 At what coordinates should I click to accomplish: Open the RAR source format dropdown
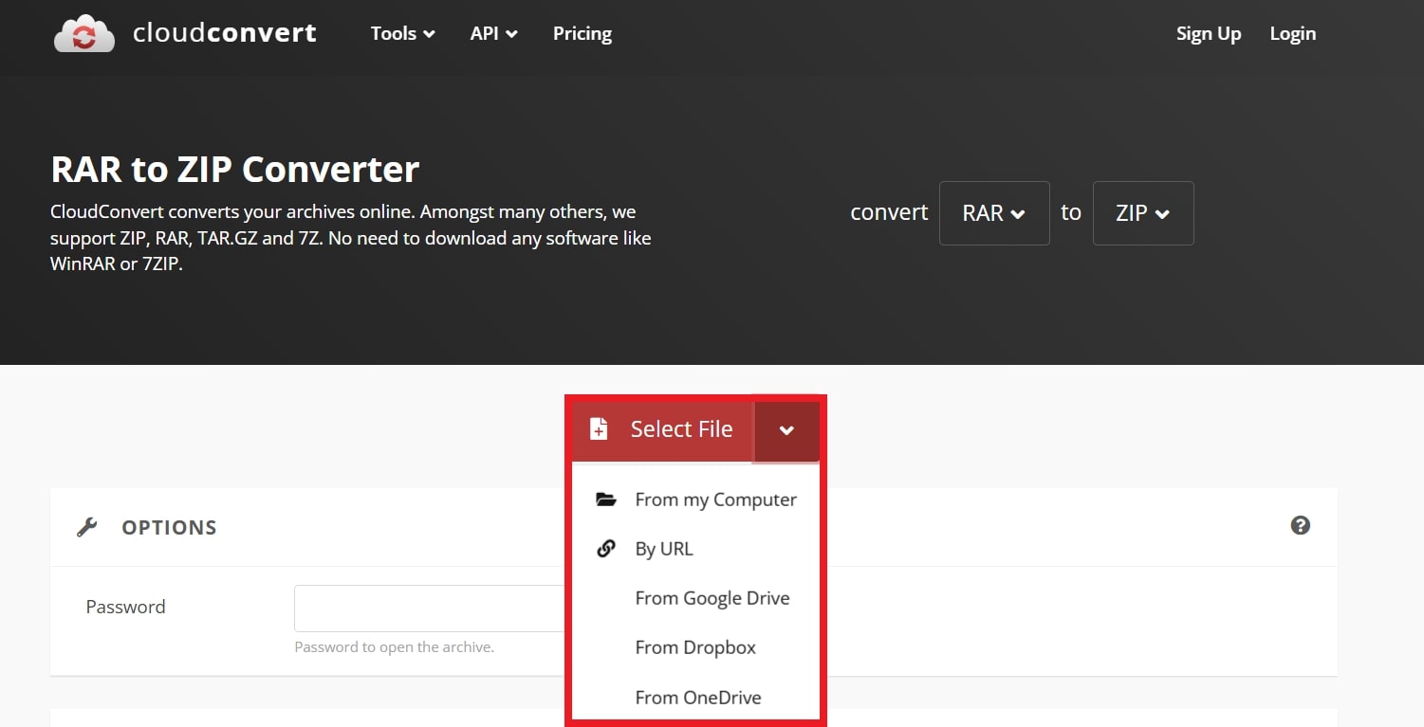(994, 213)
